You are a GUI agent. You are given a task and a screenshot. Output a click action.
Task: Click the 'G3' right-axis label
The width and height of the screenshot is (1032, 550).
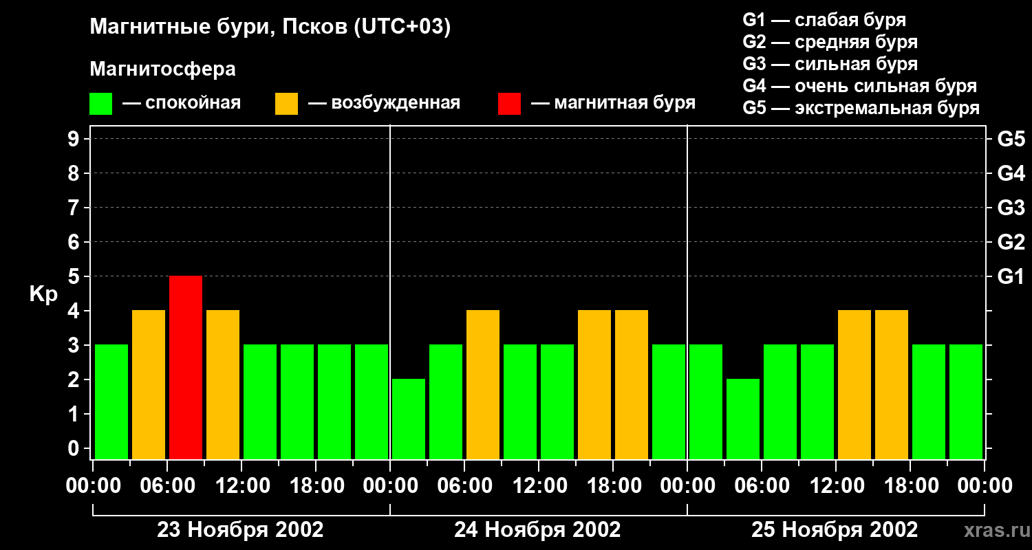point(1011,208)
